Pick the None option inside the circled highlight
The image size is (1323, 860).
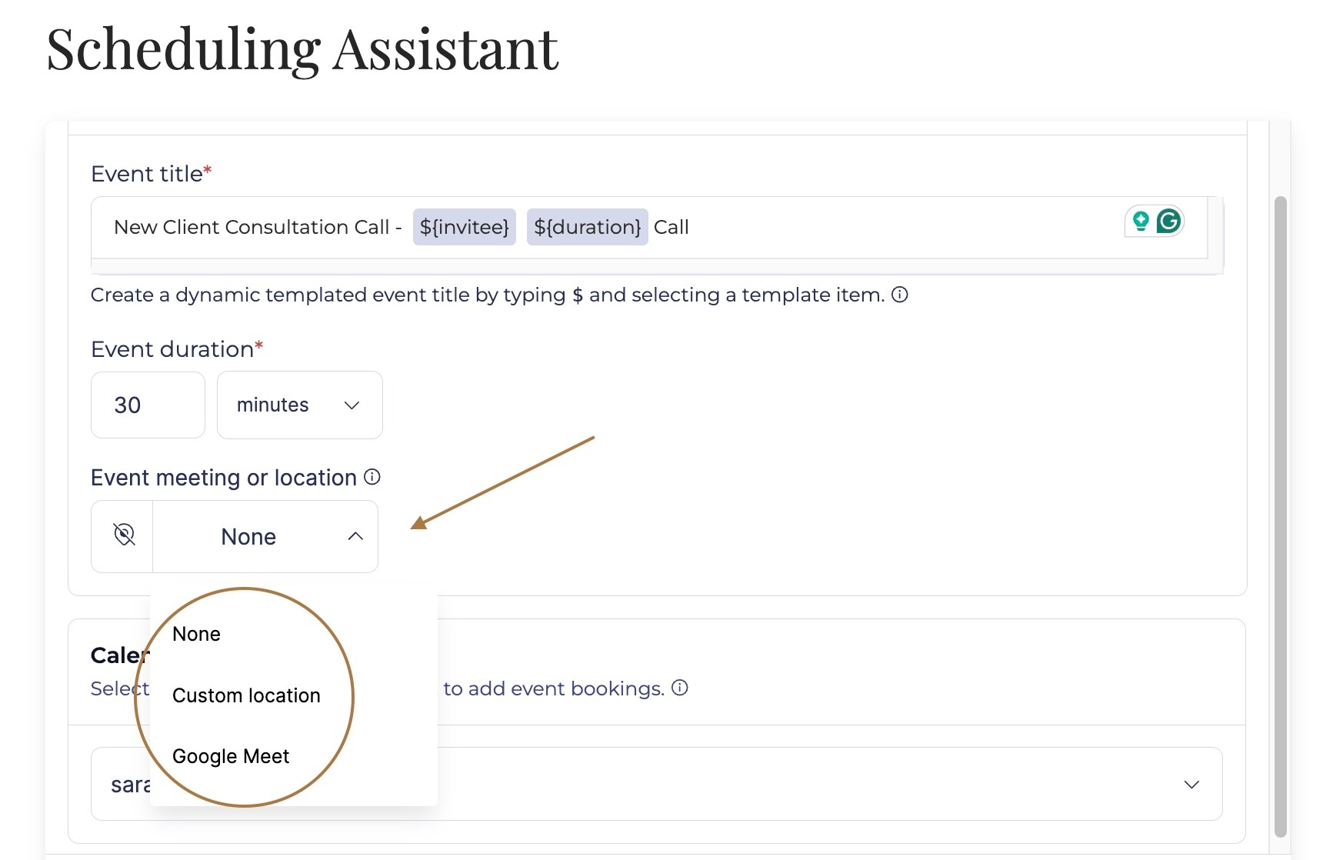pyautogui.click(x=196, y=633)
